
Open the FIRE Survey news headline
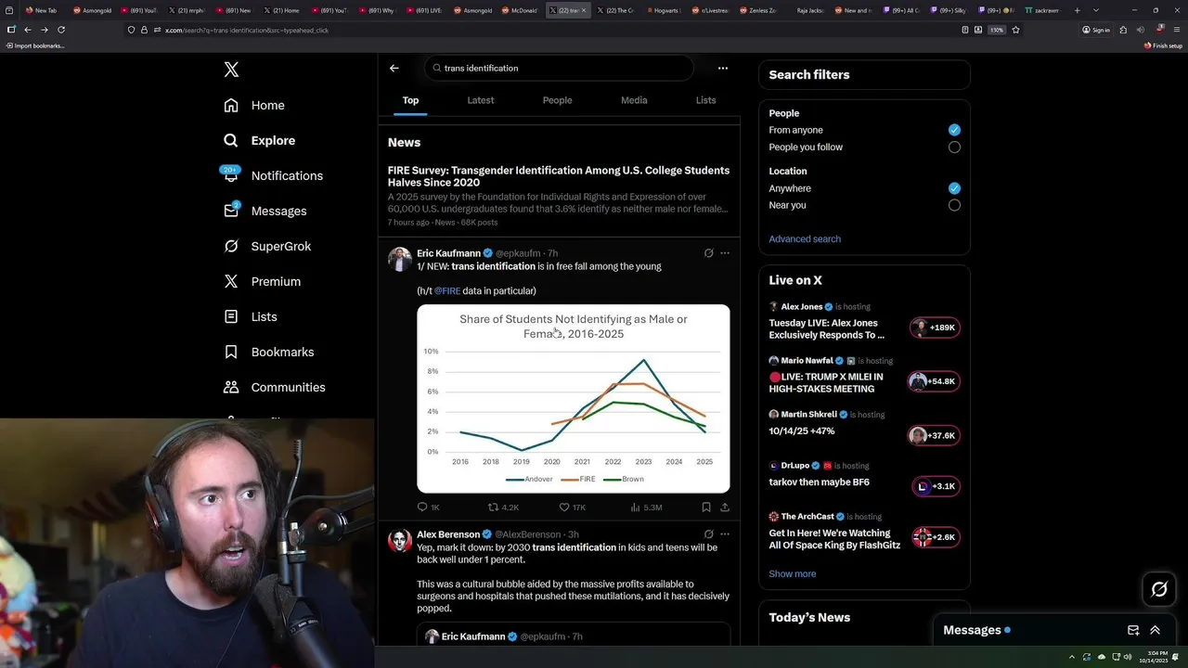pyautogui.click(x=559, y=176)
